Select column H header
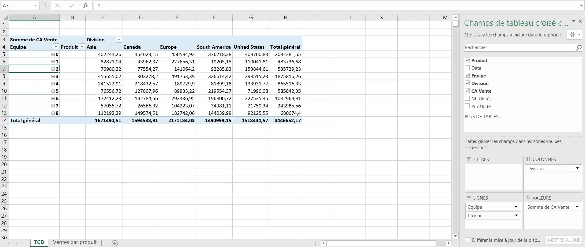Screen dimensions: 585x247 [x=285, y=17]
